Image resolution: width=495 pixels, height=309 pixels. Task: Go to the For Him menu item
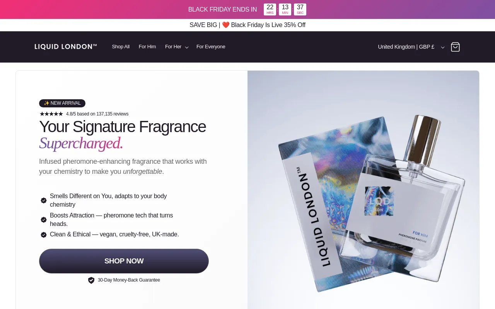147,47
